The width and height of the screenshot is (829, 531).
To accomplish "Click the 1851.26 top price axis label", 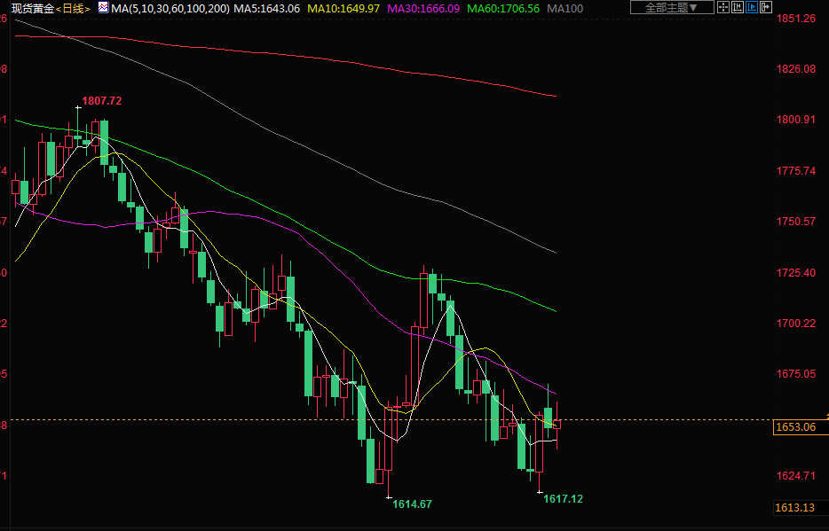I will coord(795,19).
